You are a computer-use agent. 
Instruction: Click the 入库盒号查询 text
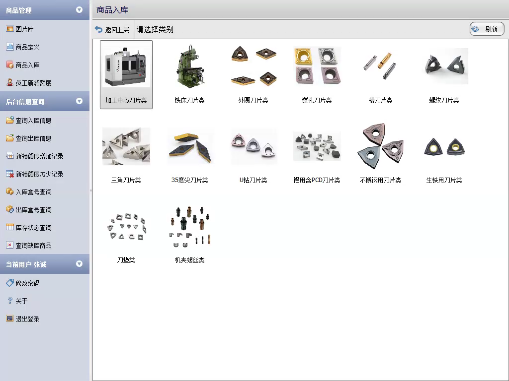33,192
